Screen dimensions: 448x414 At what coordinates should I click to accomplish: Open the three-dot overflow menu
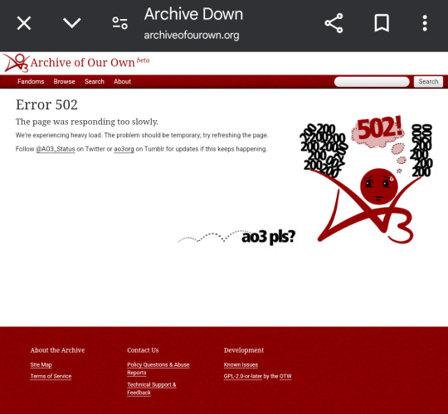[x=425, y=23]
